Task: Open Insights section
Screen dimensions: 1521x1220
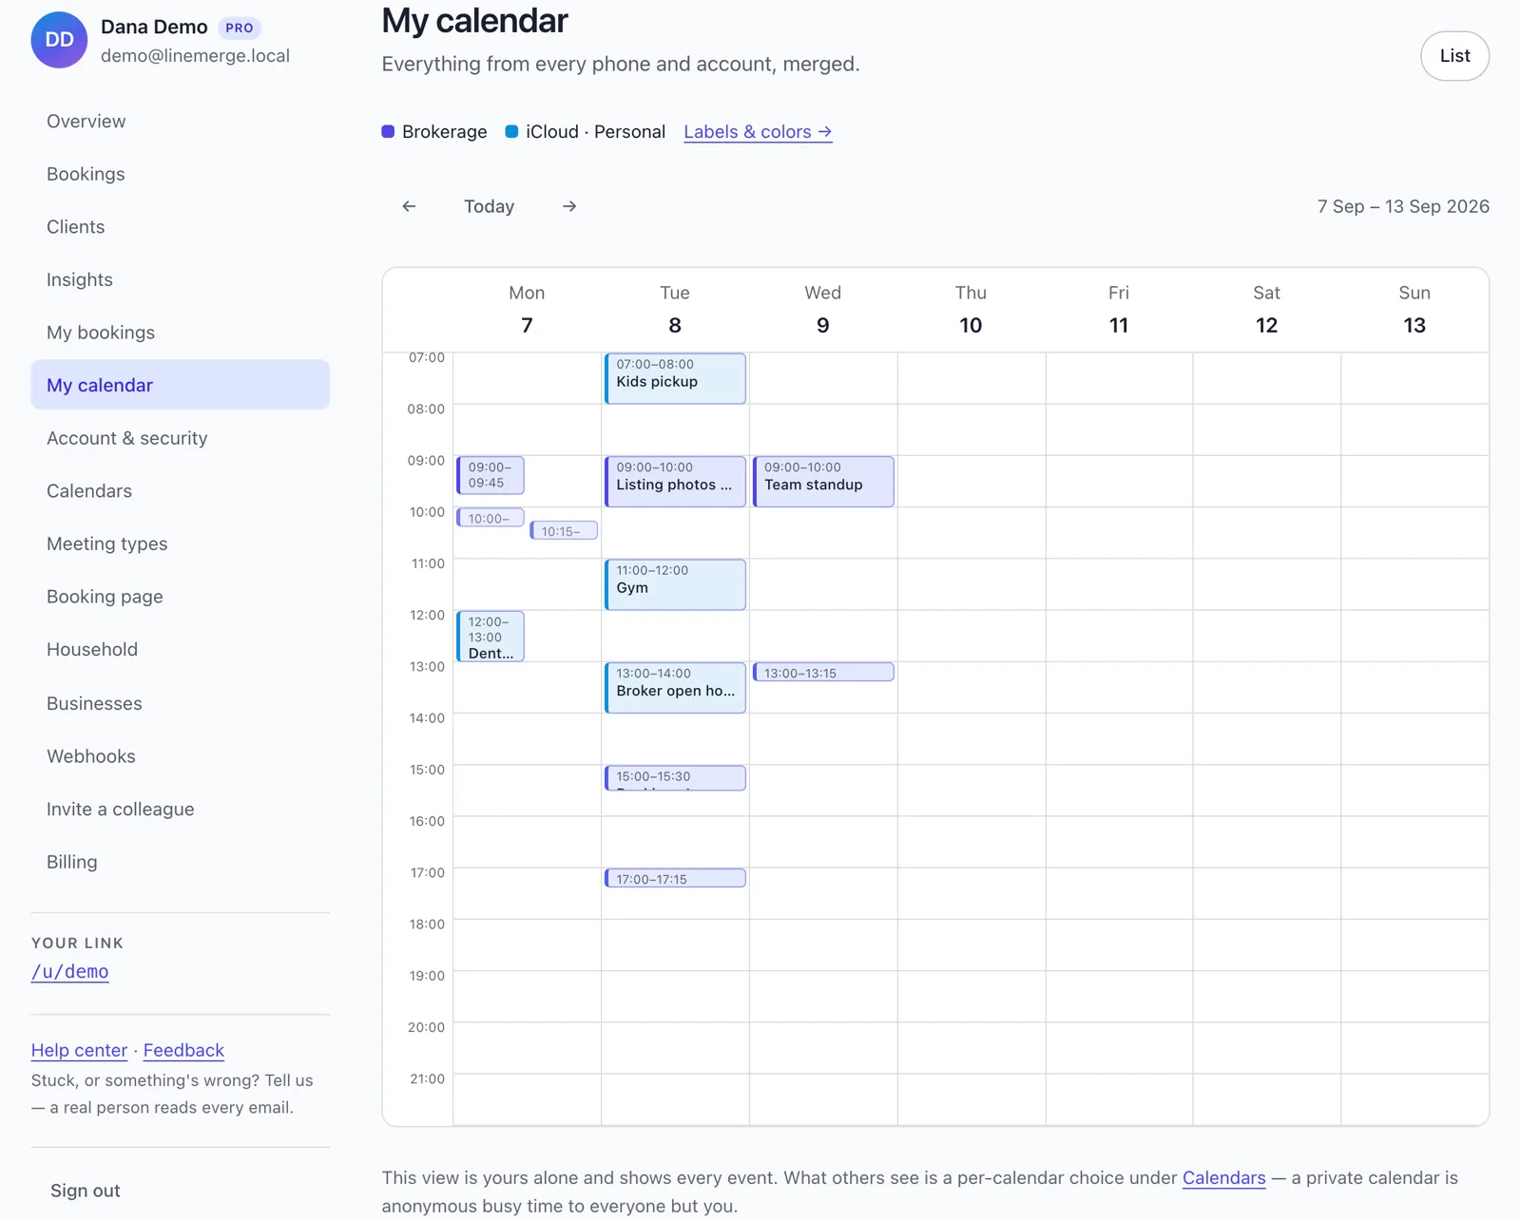Action: coord(181,279)
